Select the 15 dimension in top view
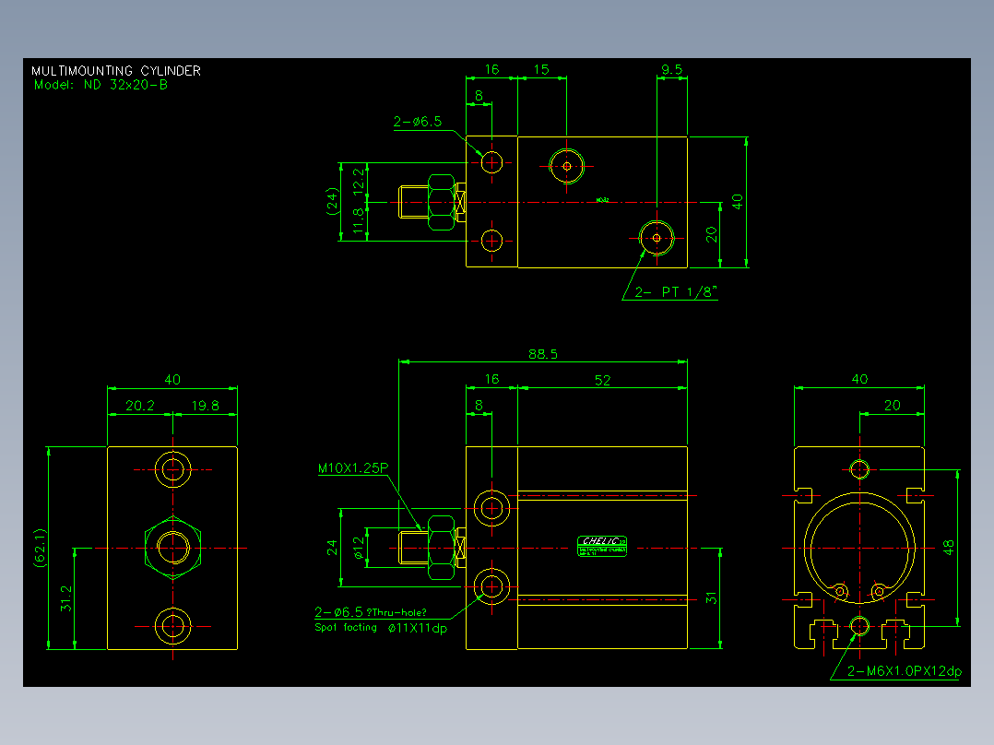994x745 pixels. [x=541, y=69]
